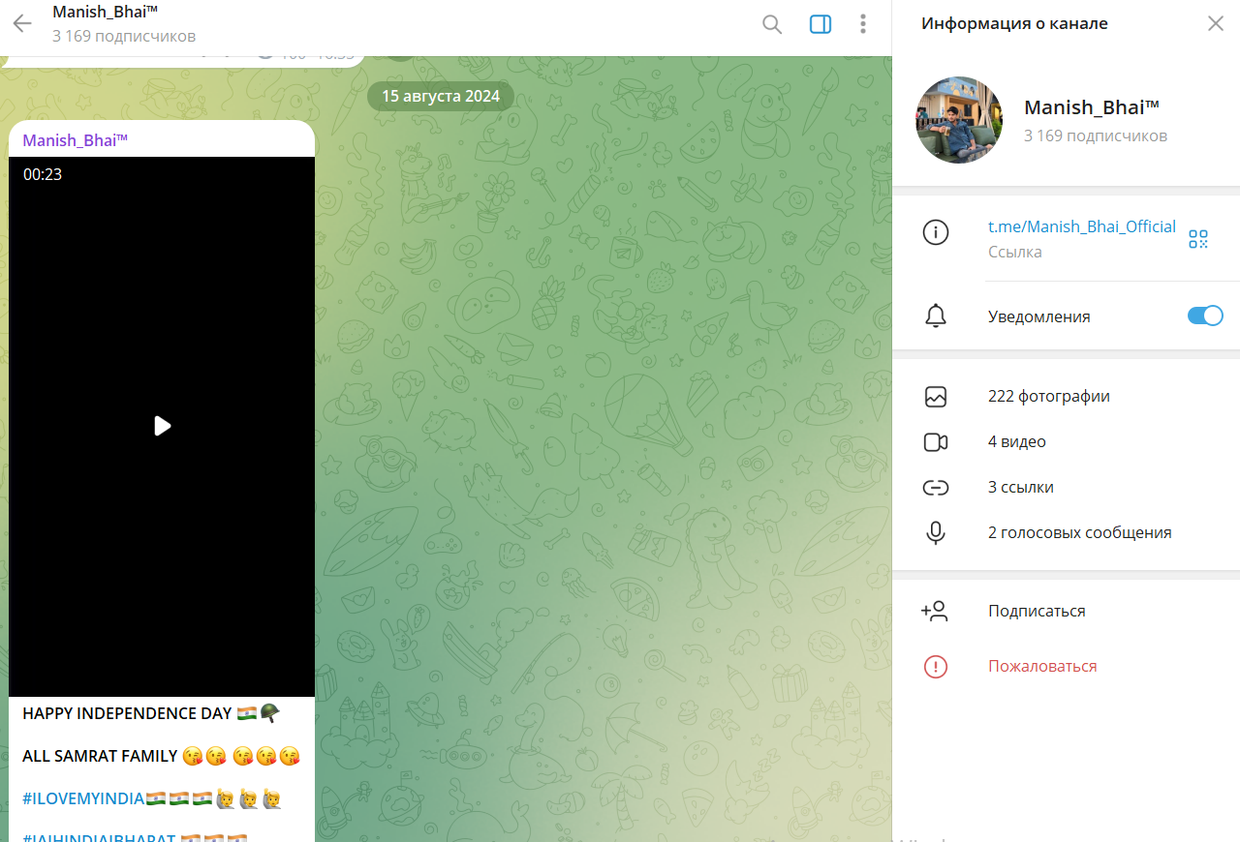Click the 3 169 подписчиков header subtitle
Image resolution: width=1240 pixels, height=842 pixels.
[124, 36]
